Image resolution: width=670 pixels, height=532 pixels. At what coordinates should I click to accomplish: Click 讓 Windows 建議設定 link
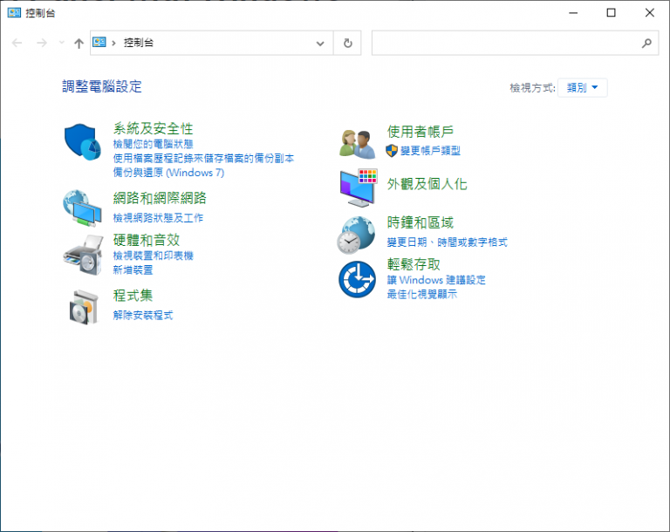(x=436, y=280)
